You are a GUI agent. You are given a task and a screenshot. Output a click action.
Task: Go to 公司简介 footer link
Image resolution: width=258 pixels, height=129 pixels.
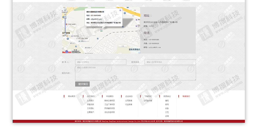click(x=90, y=101)
